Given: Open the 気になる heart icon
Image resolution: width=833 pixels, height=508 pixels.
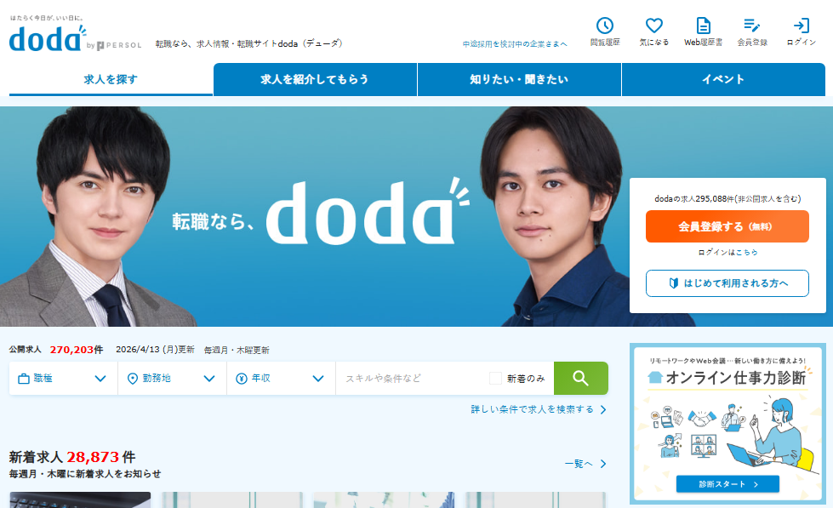Looking at the screenshot, I should (x=654, y=26).
